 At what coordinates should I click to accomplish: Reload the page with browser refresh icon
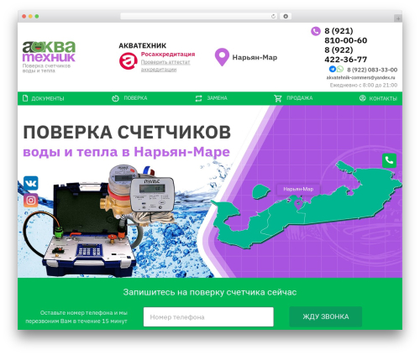click(x=273, y=16)
